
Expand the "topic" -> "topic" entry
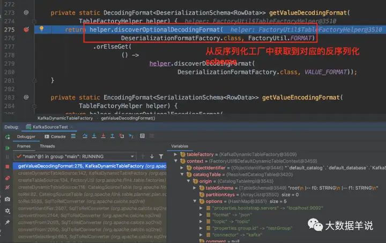(201, 222)
